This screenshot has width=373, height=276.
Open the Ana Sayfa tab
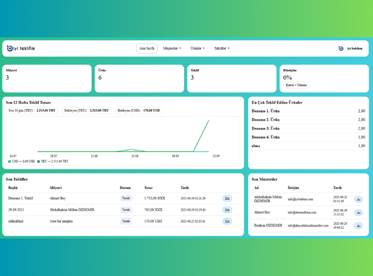[147, 48]
